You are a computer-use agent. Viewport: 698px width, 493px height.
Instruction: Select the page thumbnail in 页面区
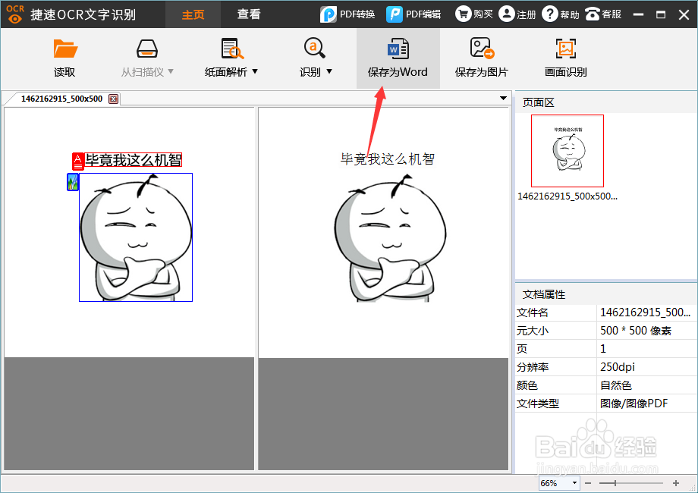point(568,151)
